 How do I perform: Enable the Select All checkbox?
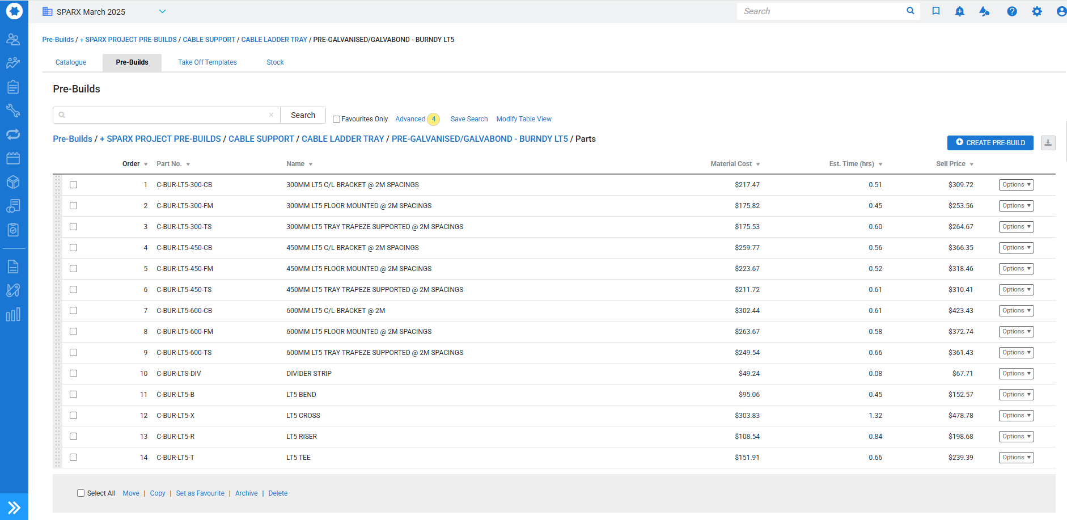[81, 493]
